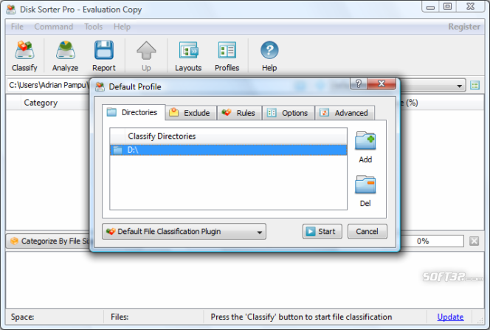The height and width of the screenshot is (330, 490).
Task: Remove the directory using the Del folder icon
Action: coord(365,185)
